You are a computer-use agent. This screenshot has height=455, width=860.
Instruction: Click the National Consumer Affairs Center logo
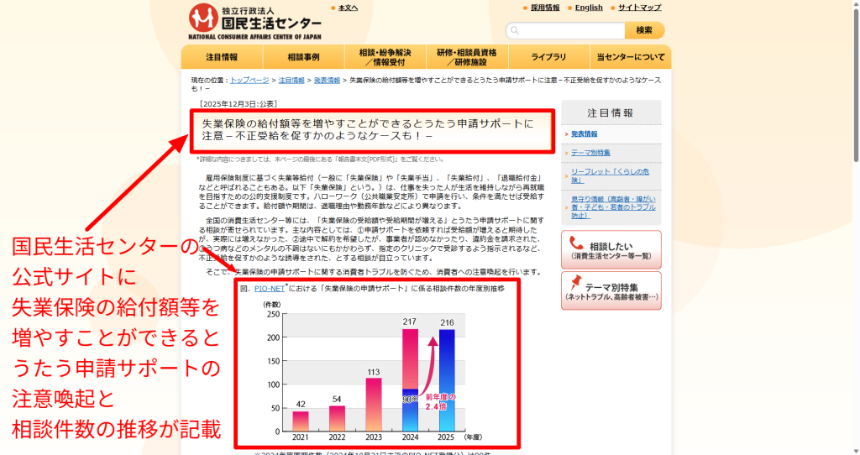click(255, 21)
